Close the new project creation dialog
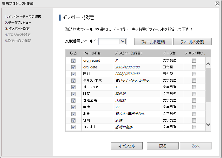 [217, 3]
